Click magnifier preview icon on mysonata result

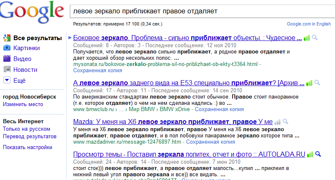point(315,38)
